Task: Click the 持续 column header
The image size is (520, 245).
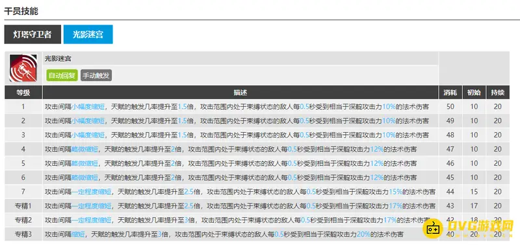Action: coord(498,93)
